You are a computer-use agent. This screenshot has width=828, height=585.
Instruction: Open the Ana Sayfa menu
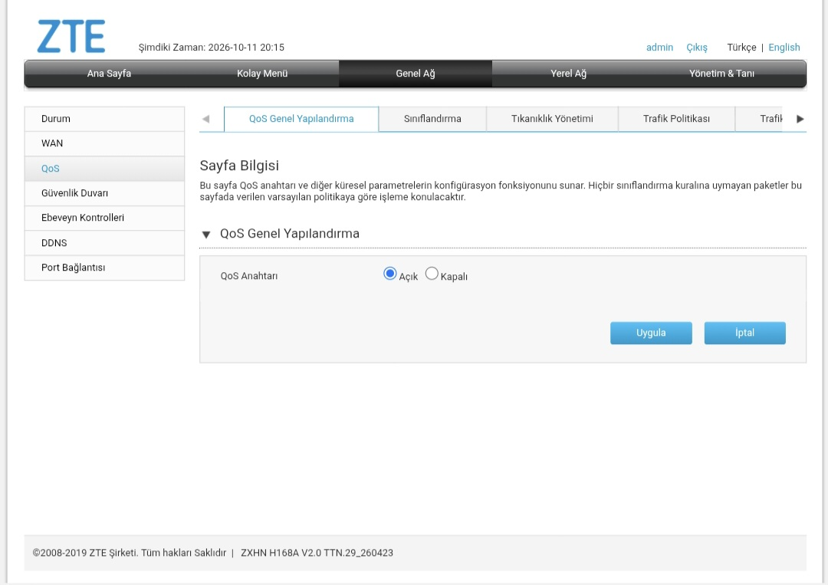pyautogui.click(x=109, y=74)
